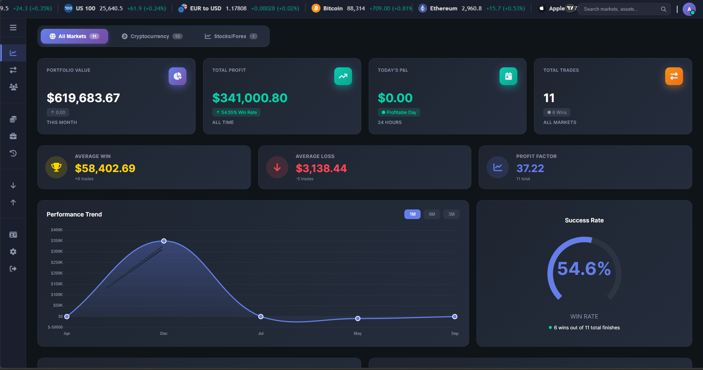Click the All Markets filter button
This screenshot has height=370, width=703.
74,36
